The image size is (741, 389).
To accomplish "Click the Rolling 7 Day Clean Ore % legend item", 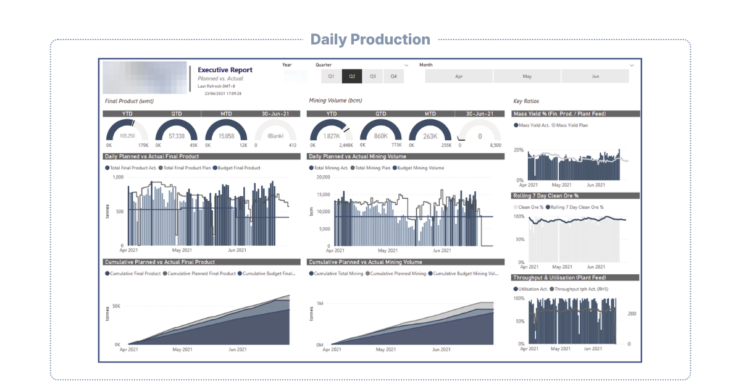I will [575, 207].
